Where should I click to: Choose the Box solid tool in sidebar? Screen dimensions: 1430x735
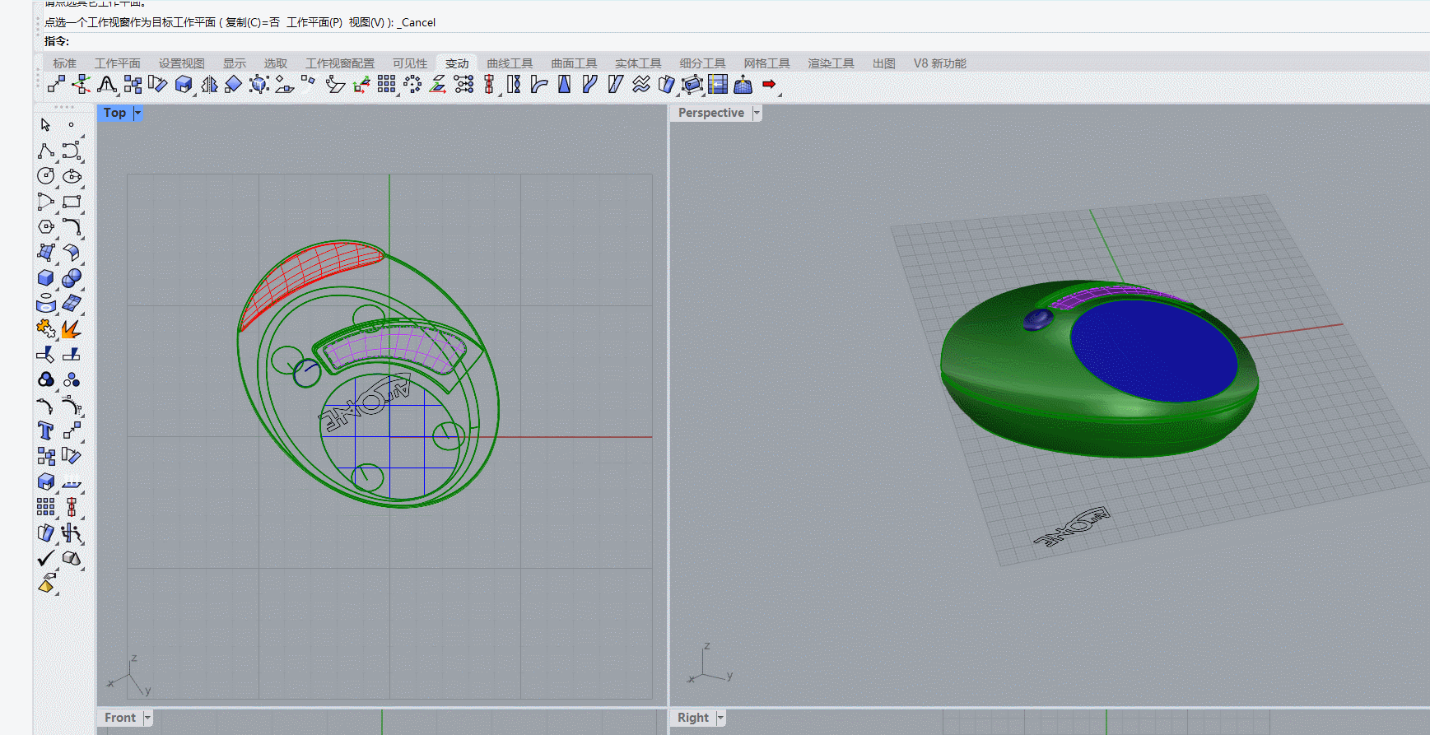[46, 278]
